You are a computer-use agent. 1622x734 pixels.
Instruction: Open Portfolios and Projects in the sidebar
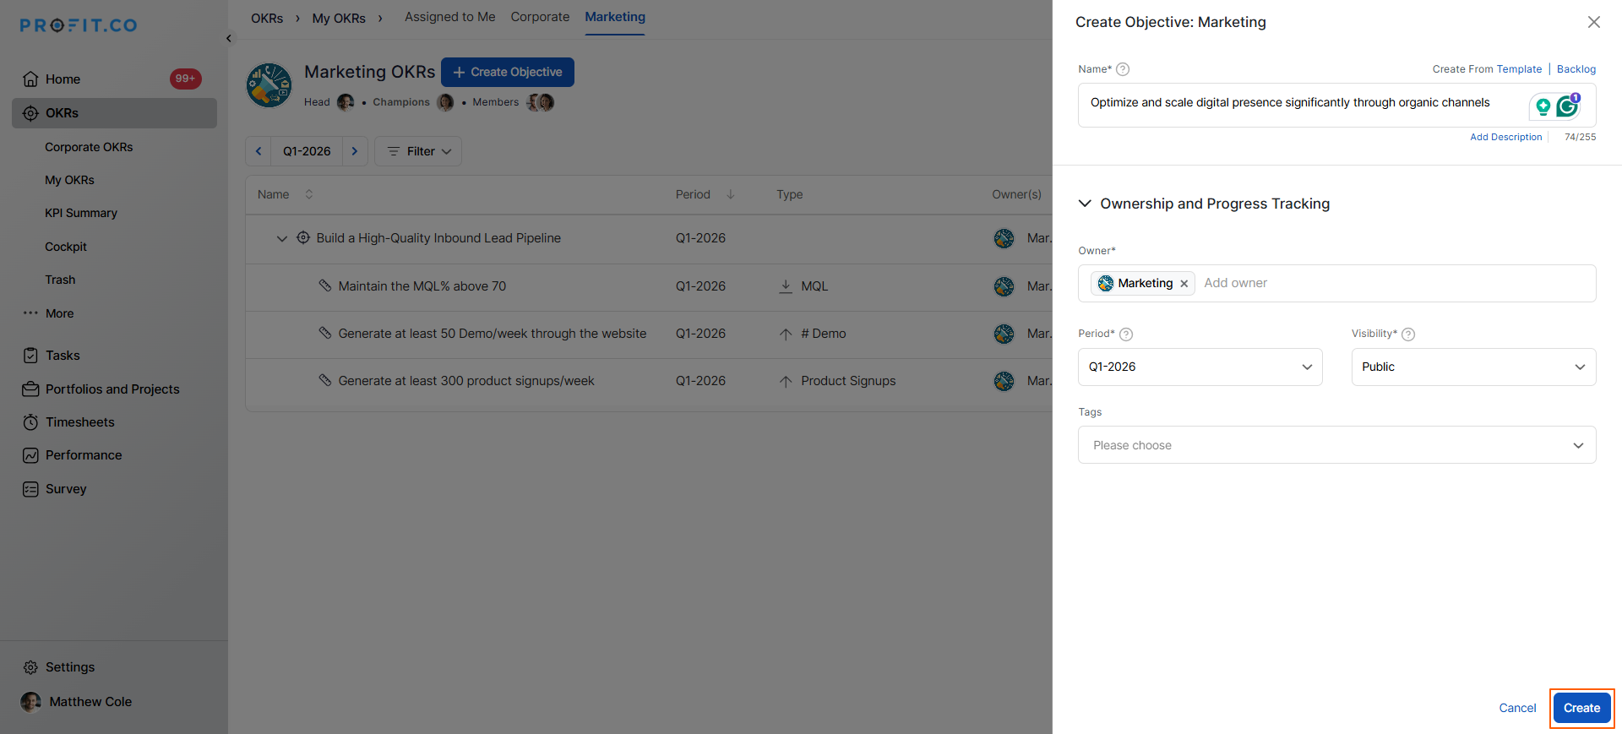[x=112, y=389]
